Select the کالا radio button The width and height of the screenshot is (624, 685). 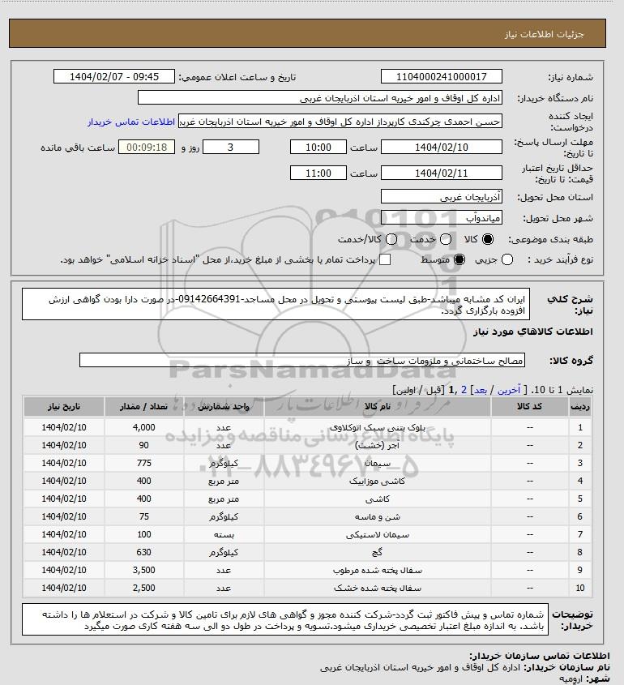(x=487, y=239)
